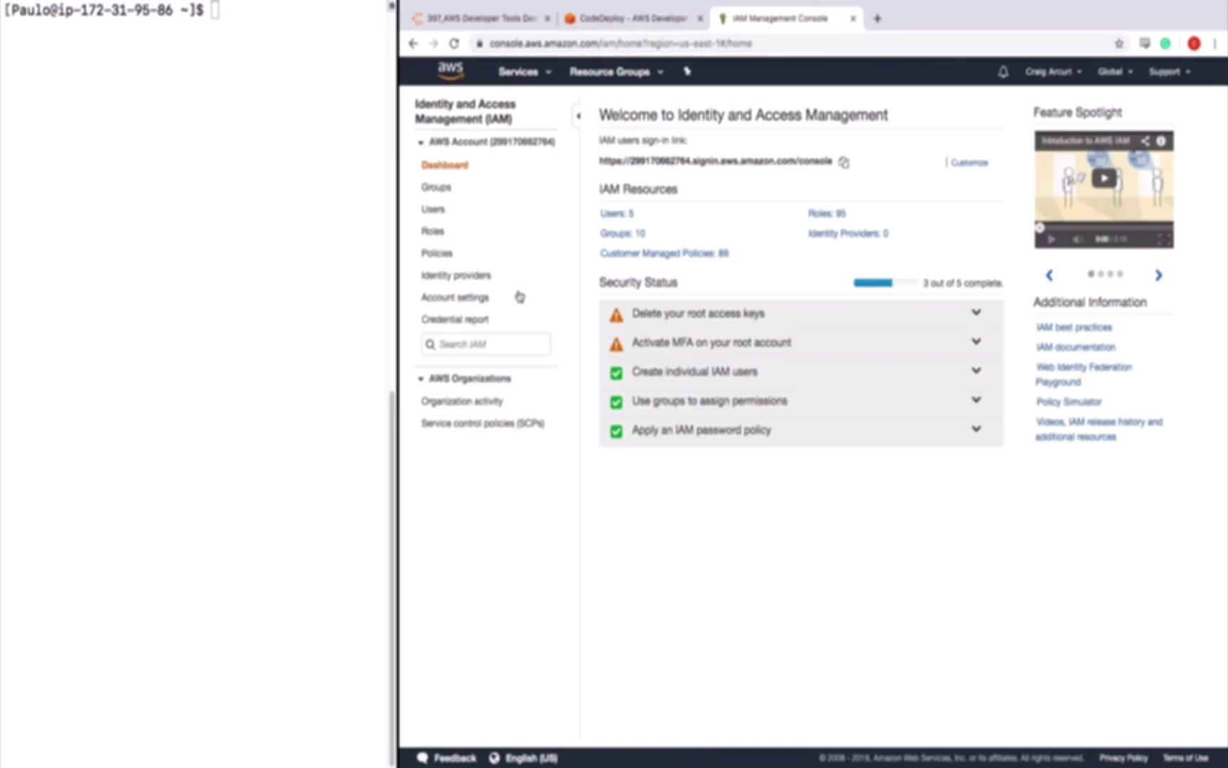The height and width of the screenshot is (768, 1228).
Task: Click the green check beside Use groups
Action: tap(616, 402)
